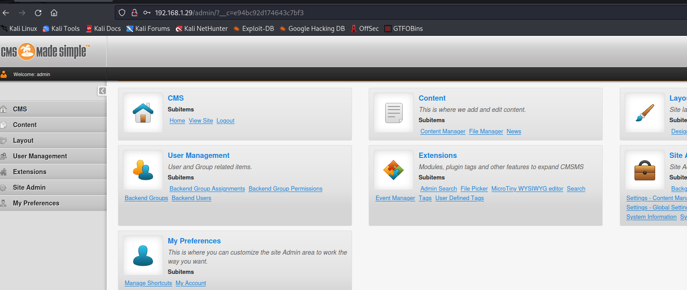Screen dimensions: 687x290
Task: Click the Home link under CMS
Action: pyautogui.click(x=178, y=121)
